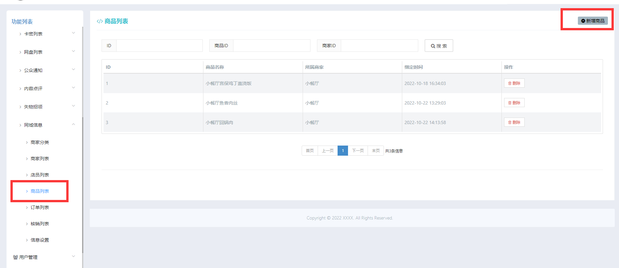Screen dimensions: 619x268
Task: Collapse 同城信息 with its up chevron
Action: [73, 124]
